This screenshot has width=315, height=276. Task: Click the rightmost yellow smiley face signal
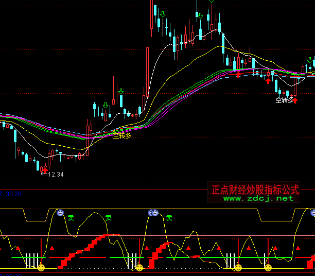coord(268,267)
